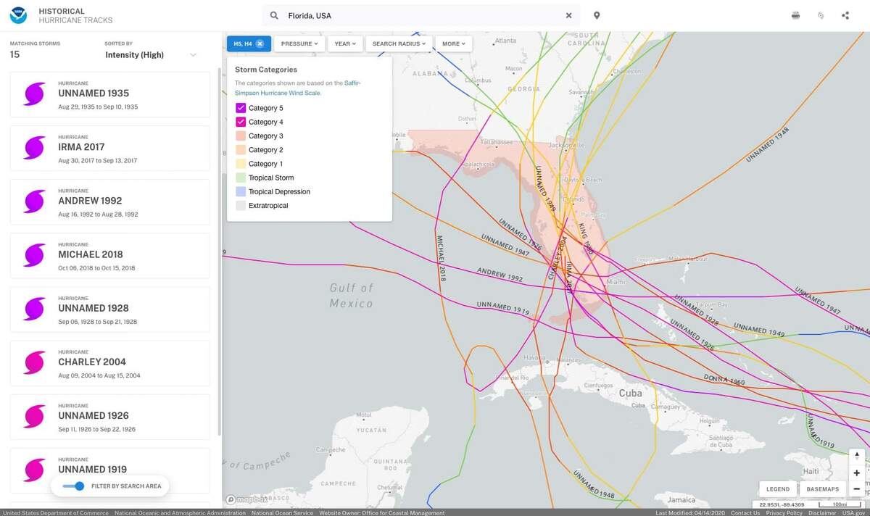The image size is (870, 516).
Task: Enable the Category 1 checkbox
Action: tap(241, 164)
